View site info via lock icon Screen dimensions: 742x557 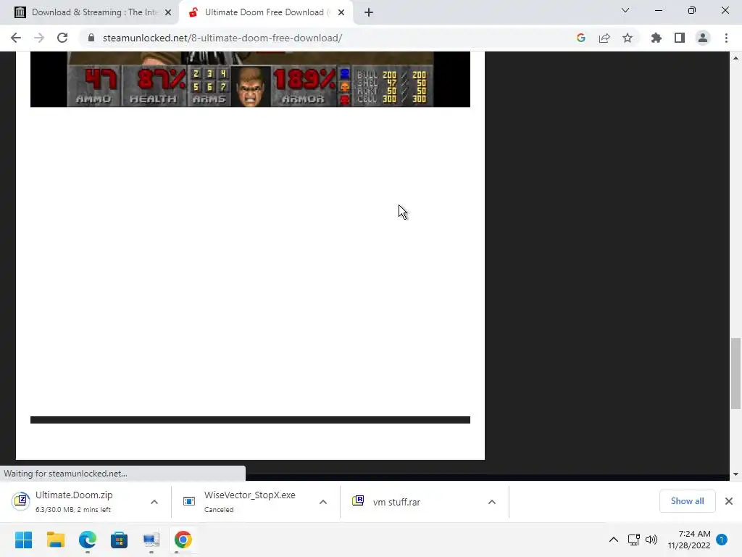click(x=91, y=38)
